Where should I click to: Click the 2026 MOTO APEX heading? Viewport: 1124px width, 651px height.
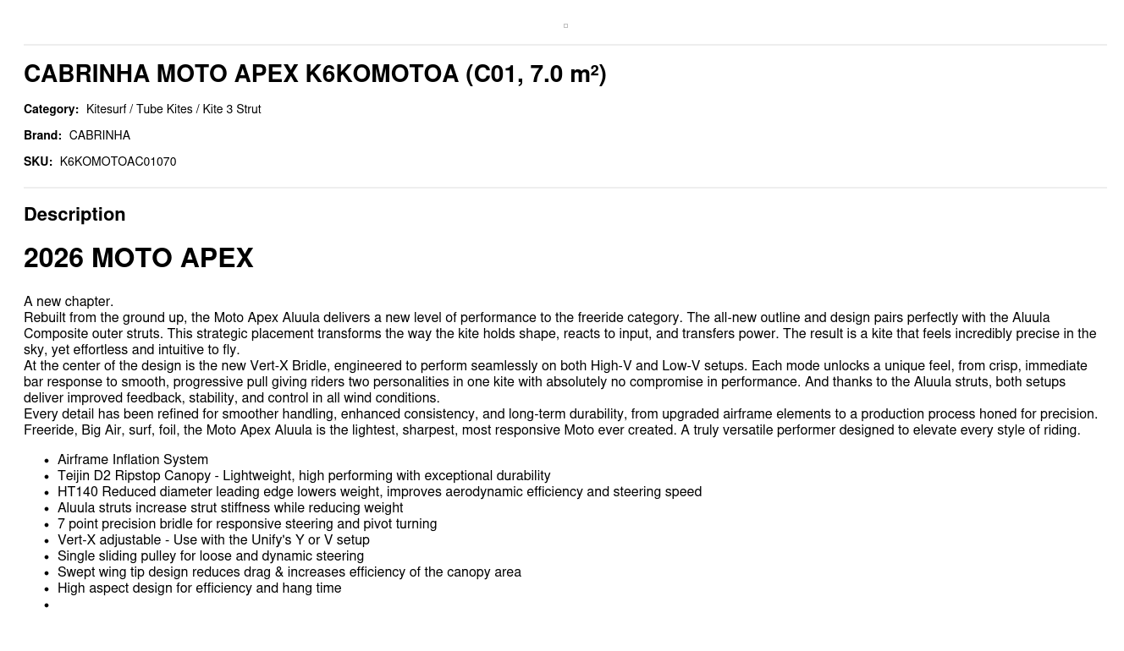coord(139,258)
